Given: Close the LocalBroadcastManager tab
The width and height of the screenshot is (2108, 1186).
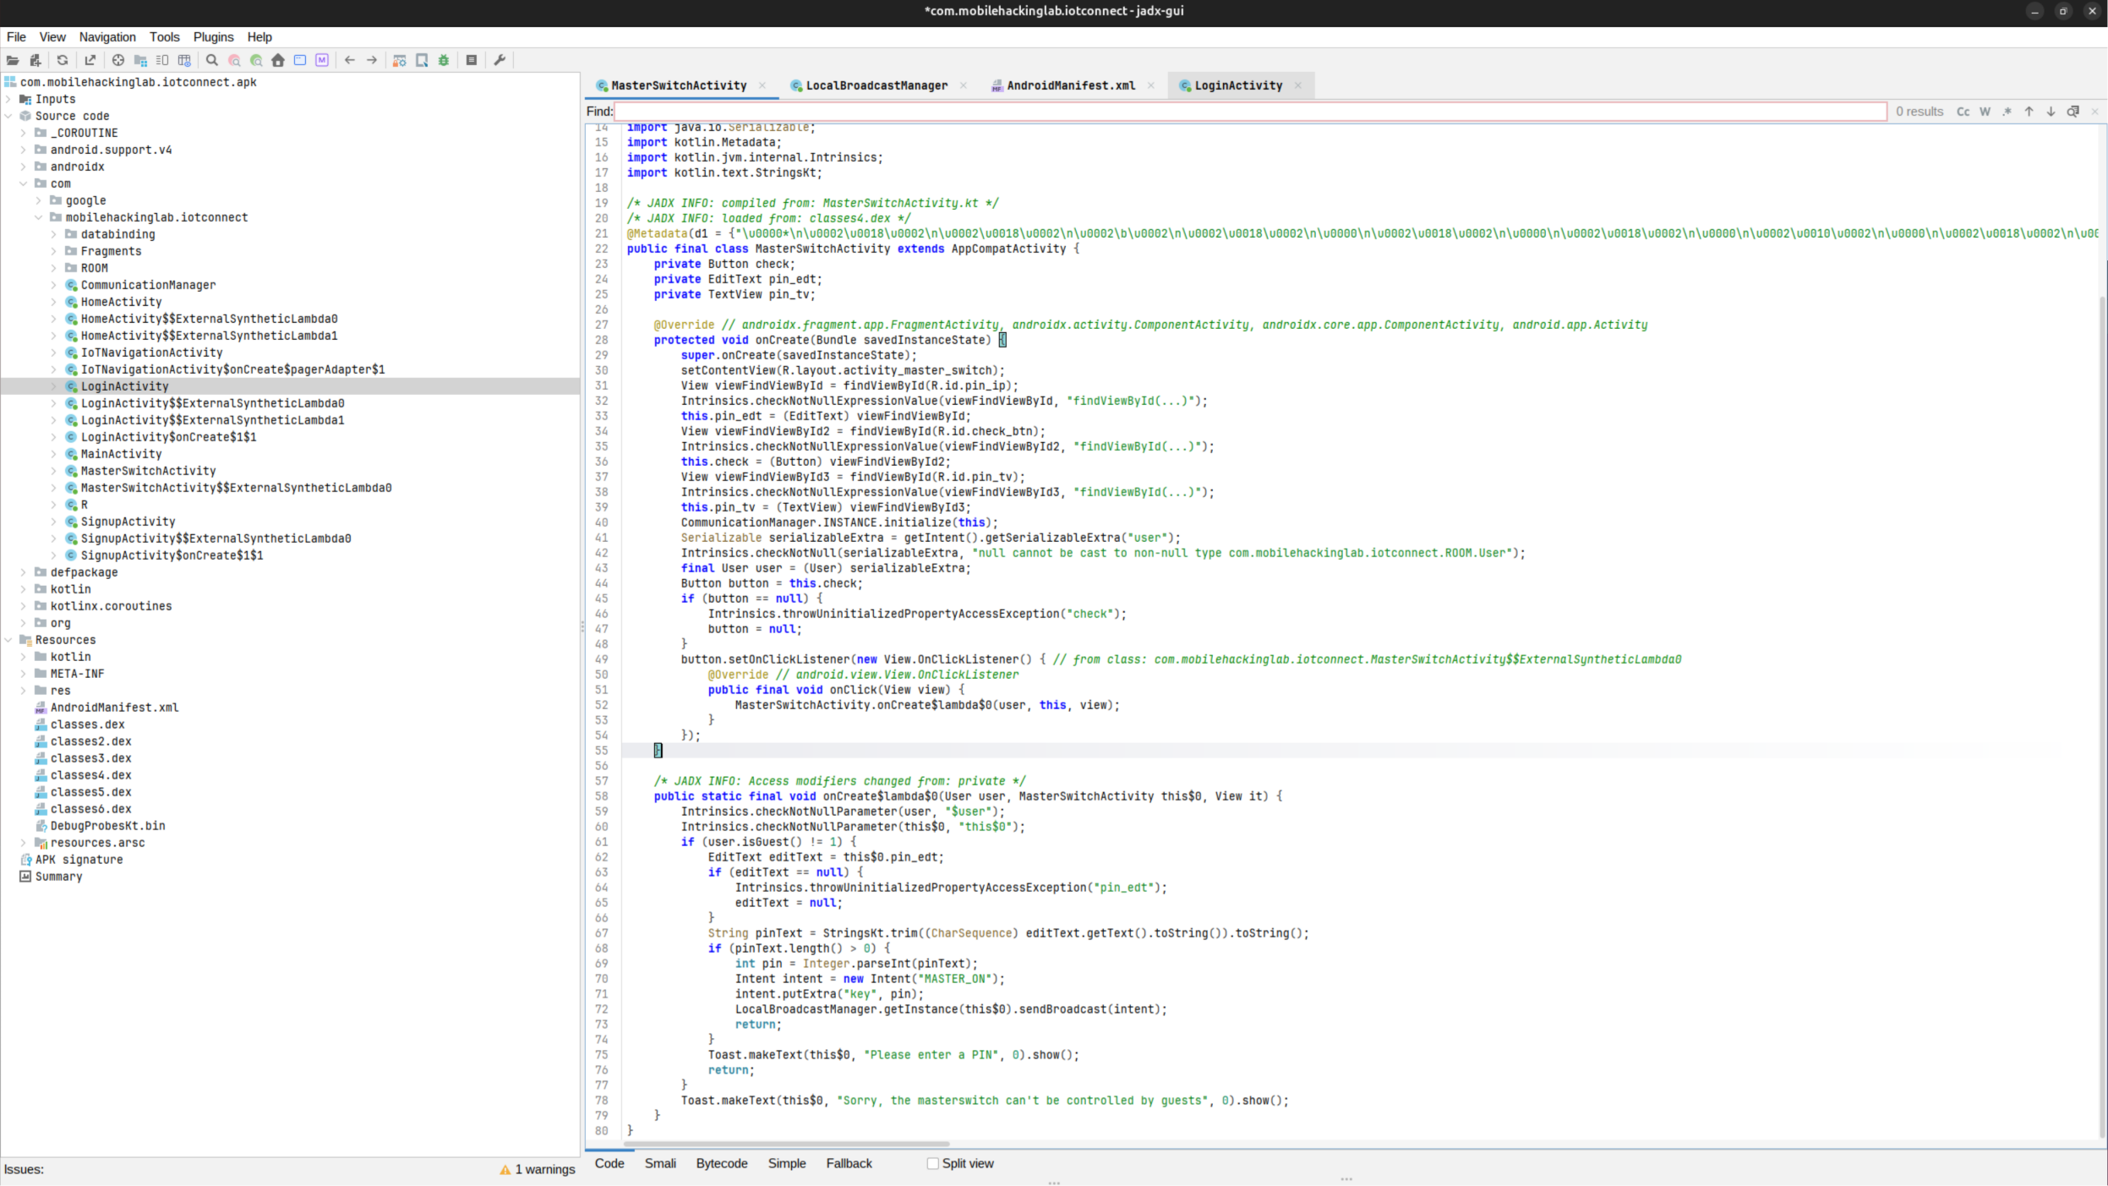Looking at the screenshot, I should (964, 85).
